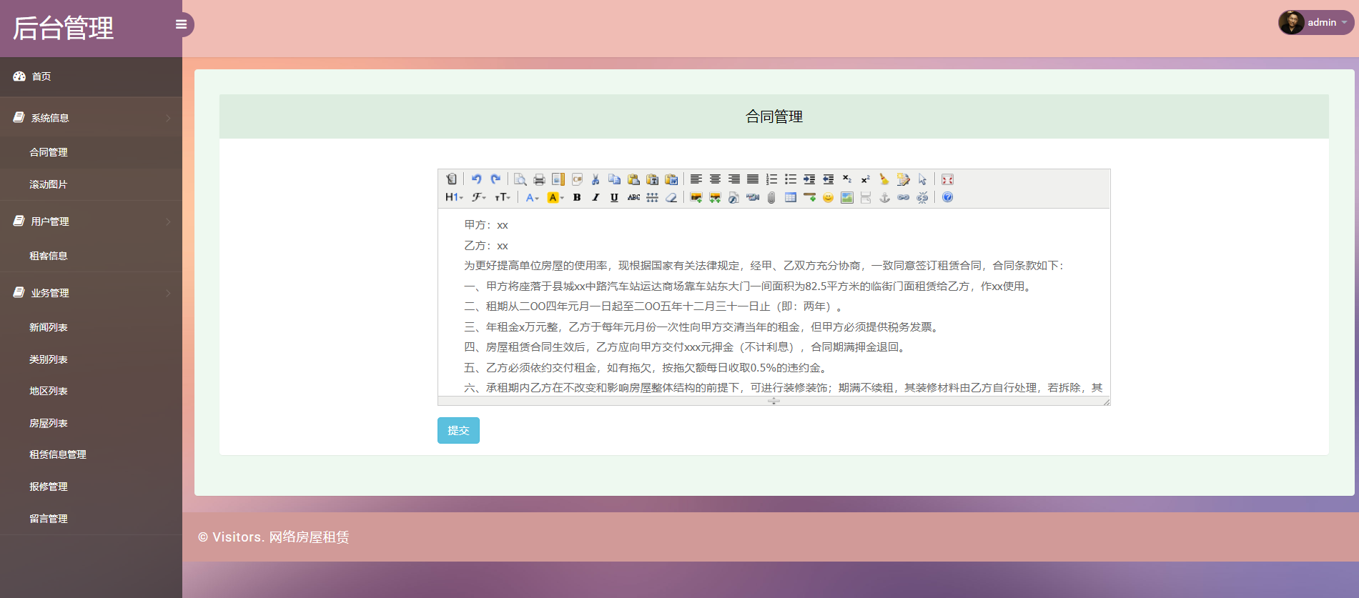The width and height of the screenshot is (1359, 598).
Task: Insert a Flash object
Action: point(733,197)
